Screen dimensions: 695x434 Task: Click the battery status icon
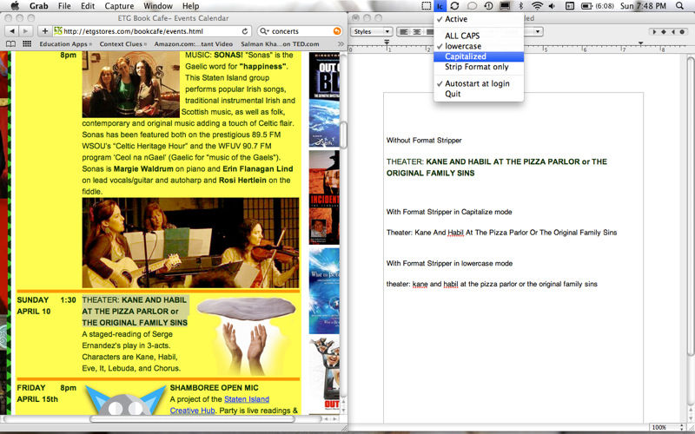(x=586, y=6)
